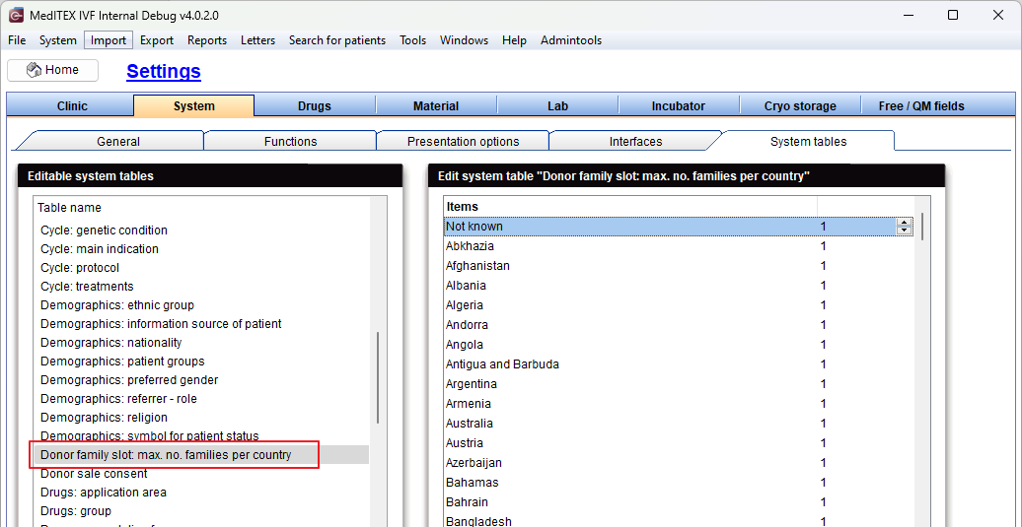Viewport: 1022px width, 527px height.
Task: Select the Azerbaijan row
Action: [x=678, y=463]
